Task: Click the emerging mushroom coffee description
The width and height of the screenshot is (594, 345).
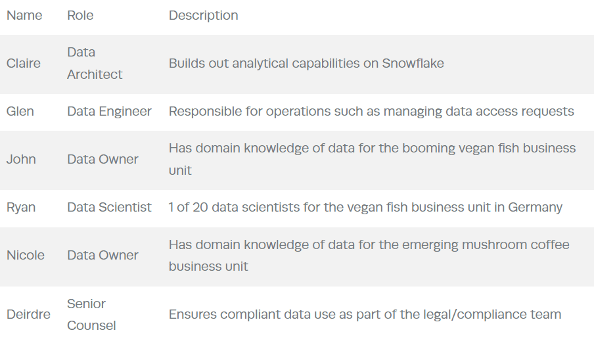Action: tap(369, 255)
